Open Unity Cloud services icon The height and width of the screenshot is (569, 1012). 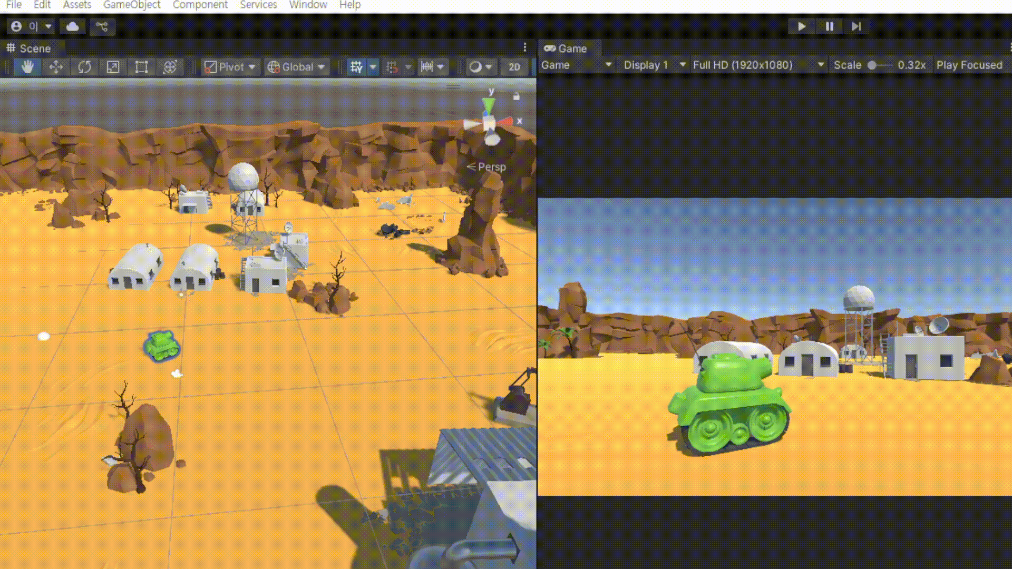(73, 26)
